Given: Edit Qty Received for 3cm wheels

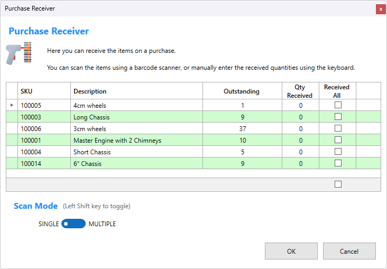Looking at the screenshot, I should [300, 128].
